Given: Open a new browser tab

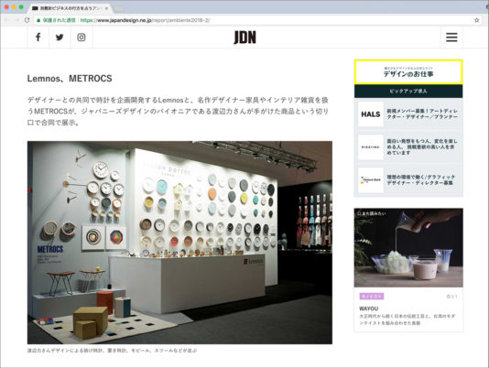Looking at the screenshot, I should coord(118,9).
